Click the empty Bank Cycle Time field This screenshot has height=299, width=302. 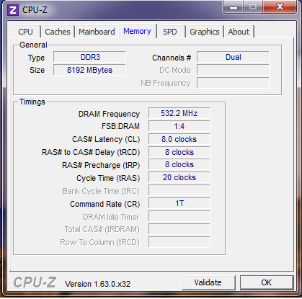(x=179, y=190)
